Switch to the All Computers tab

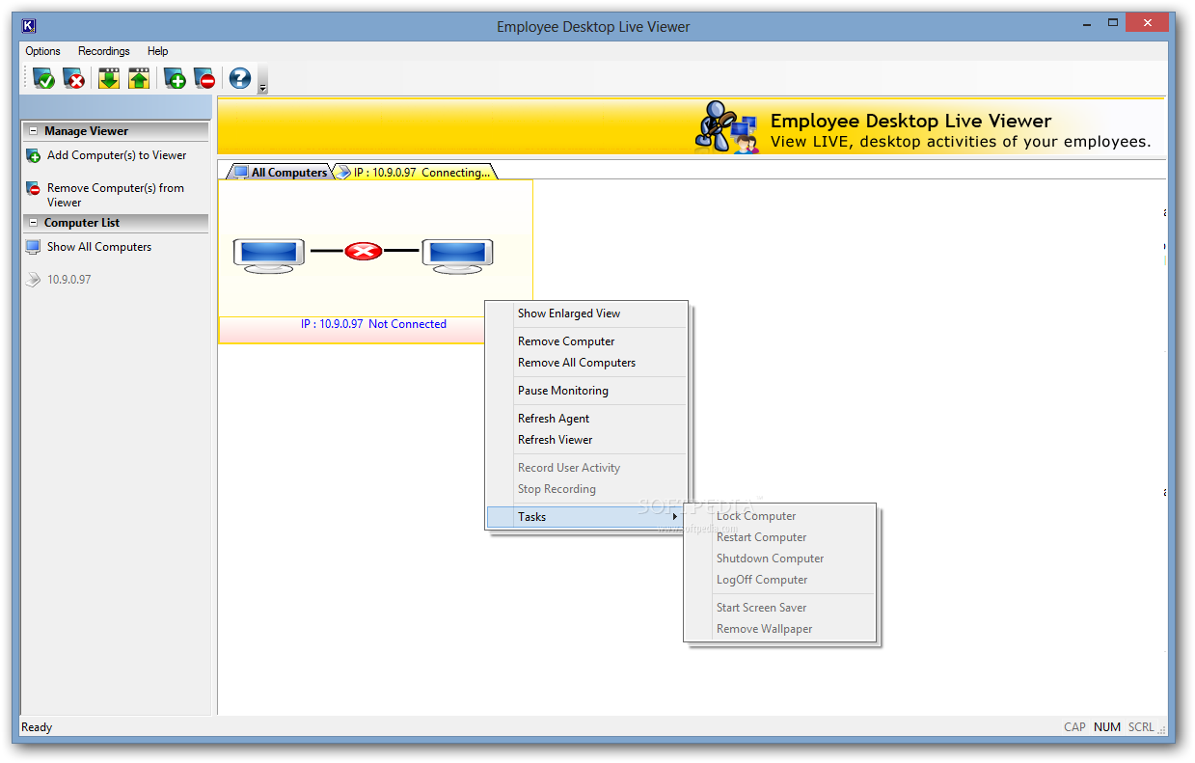click(280, 172)
